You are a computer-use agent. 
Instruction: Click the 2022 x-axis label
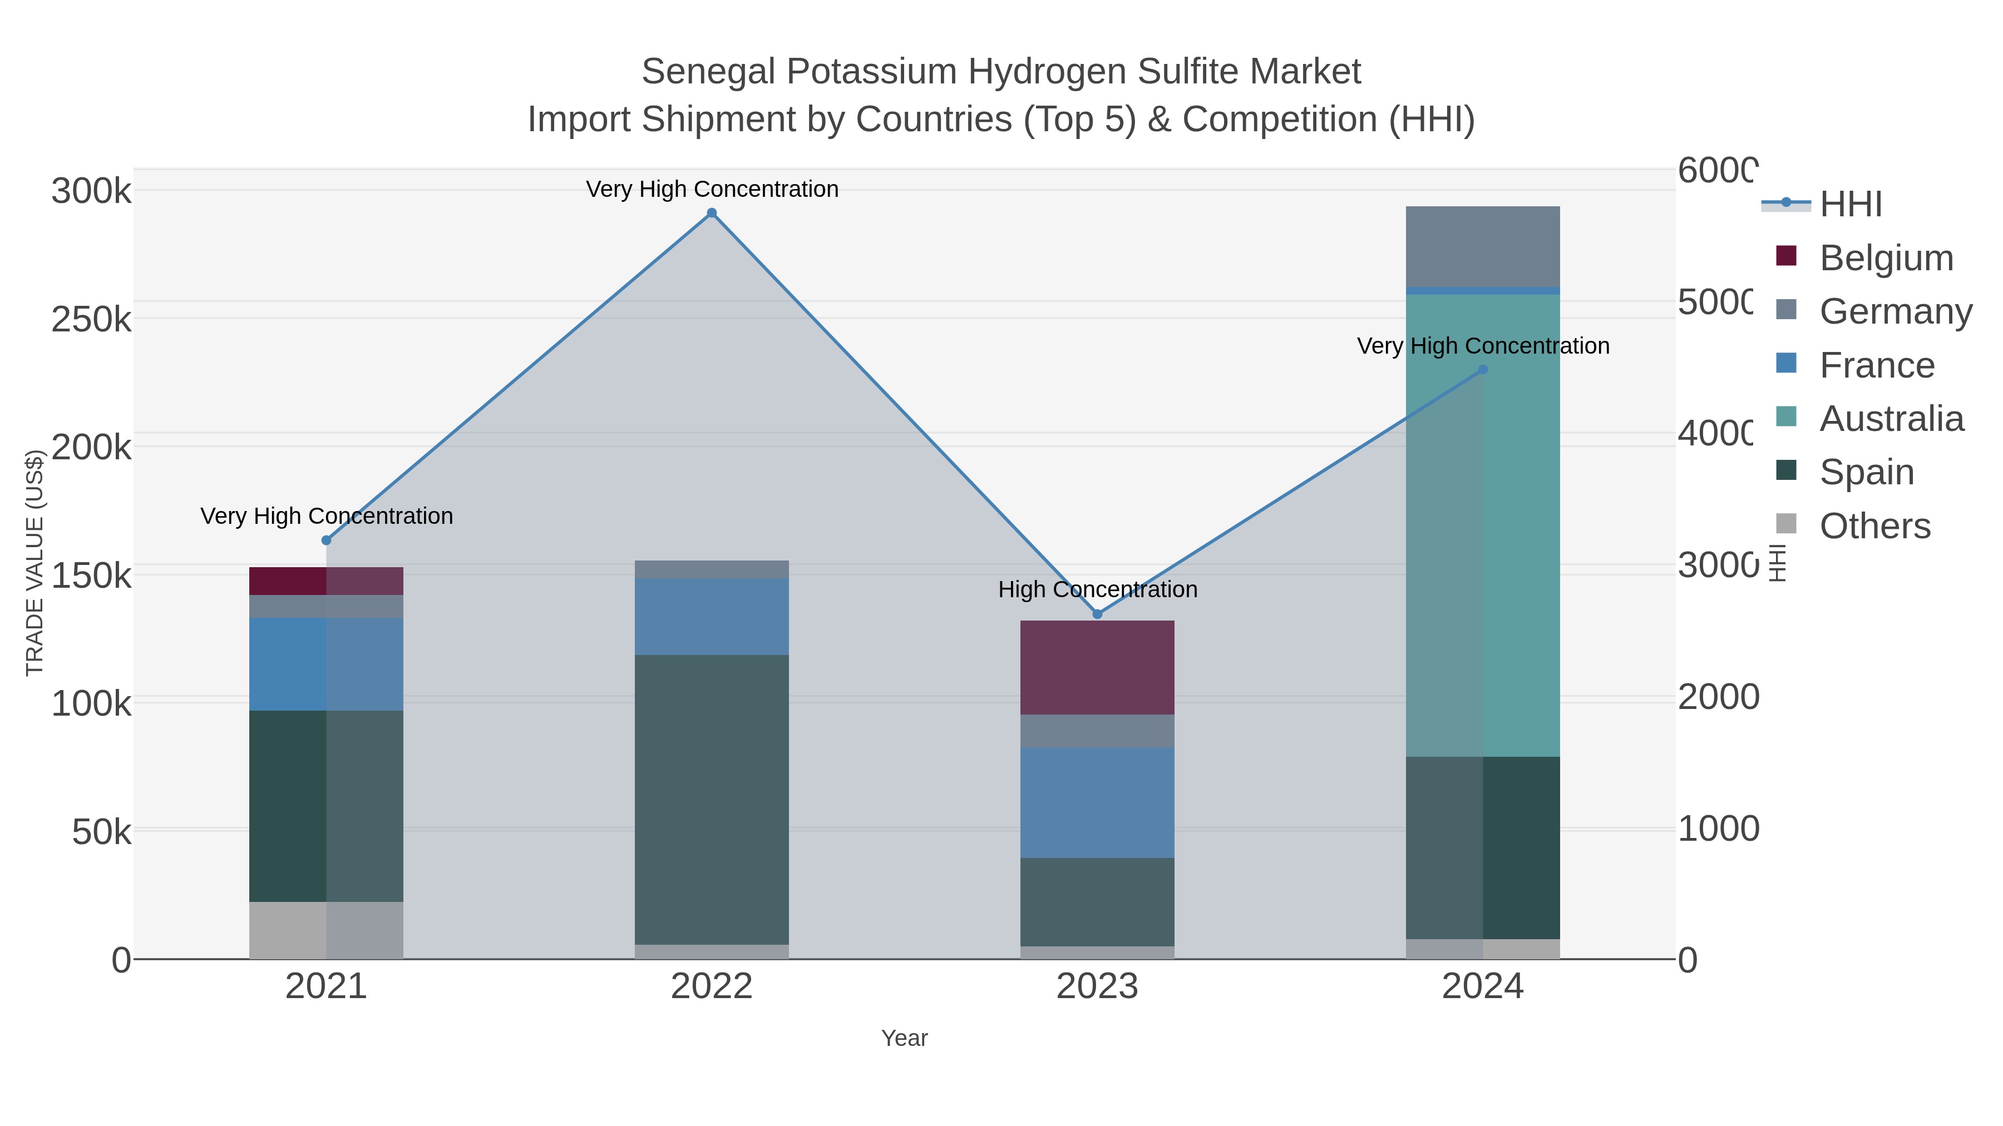pos(712,987)
